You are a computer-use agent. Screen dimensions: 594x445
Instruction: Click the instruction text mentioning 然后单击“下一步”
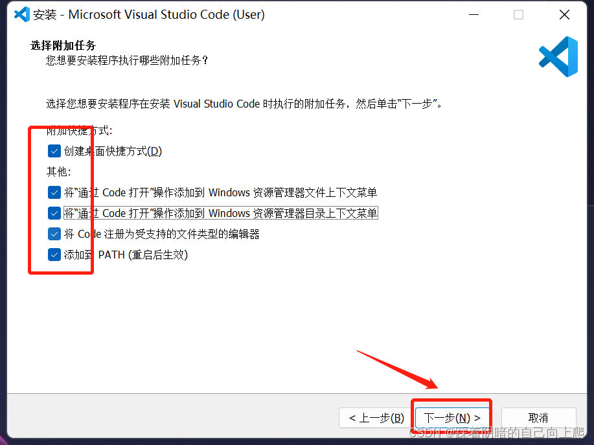click(244, 104)
